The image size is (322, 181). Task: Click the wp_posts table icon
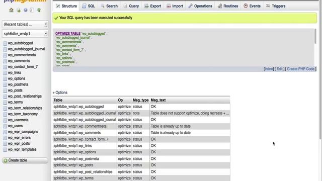tap(5, 90)
